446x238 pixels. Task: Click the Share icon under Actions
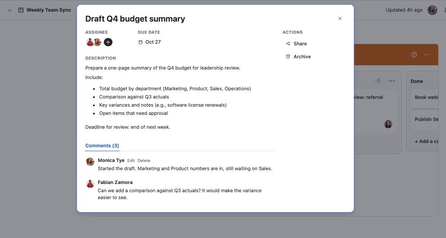[288, 44]
